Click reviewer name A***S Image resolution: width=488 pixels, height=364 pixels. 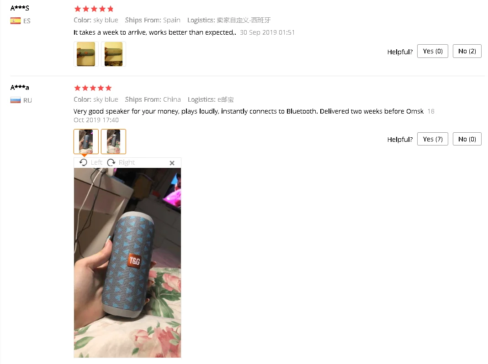[20, 8]
